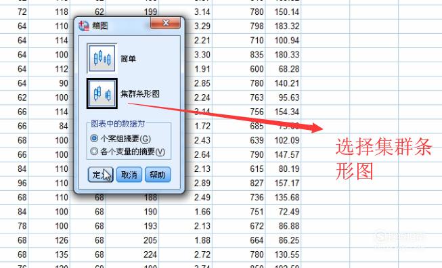Screen dimensions: 442x268
Task: Select cell with value 2.72
Action: [185, 254]
